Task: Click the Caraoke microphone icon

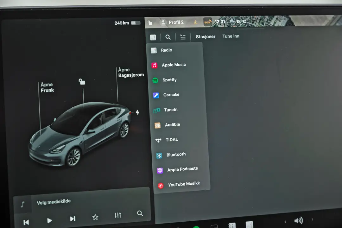Action: click(x=156, y=95)
